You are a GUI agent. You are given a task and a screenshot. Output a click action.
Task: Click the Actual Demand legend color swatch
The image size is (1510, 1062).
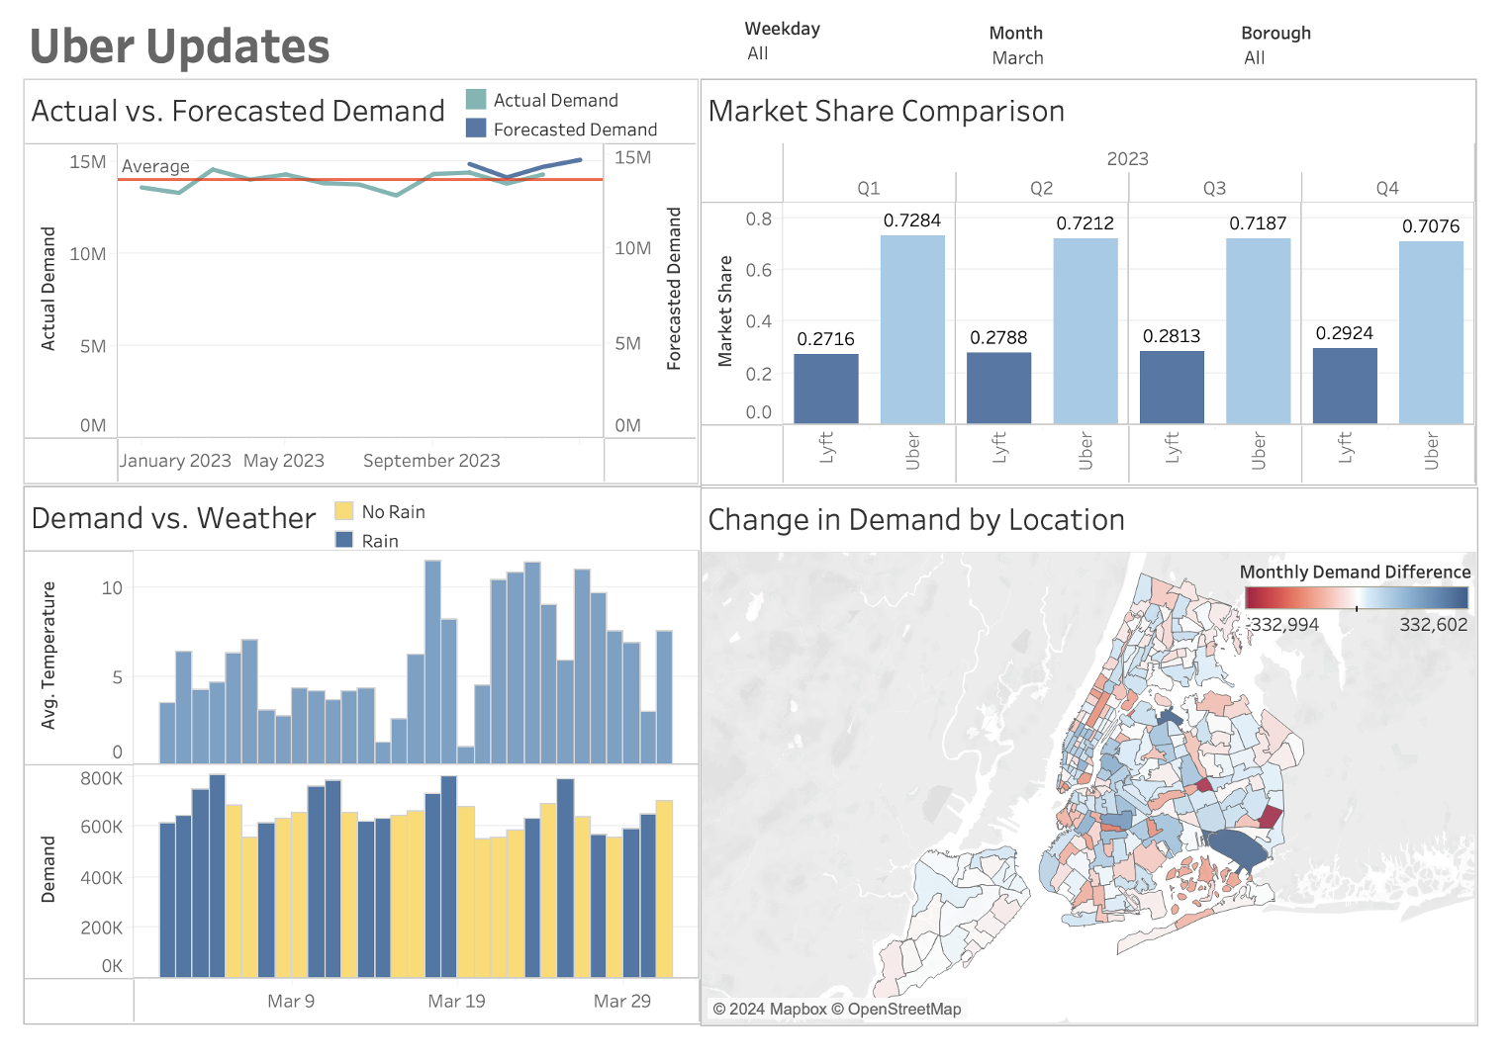476,100
